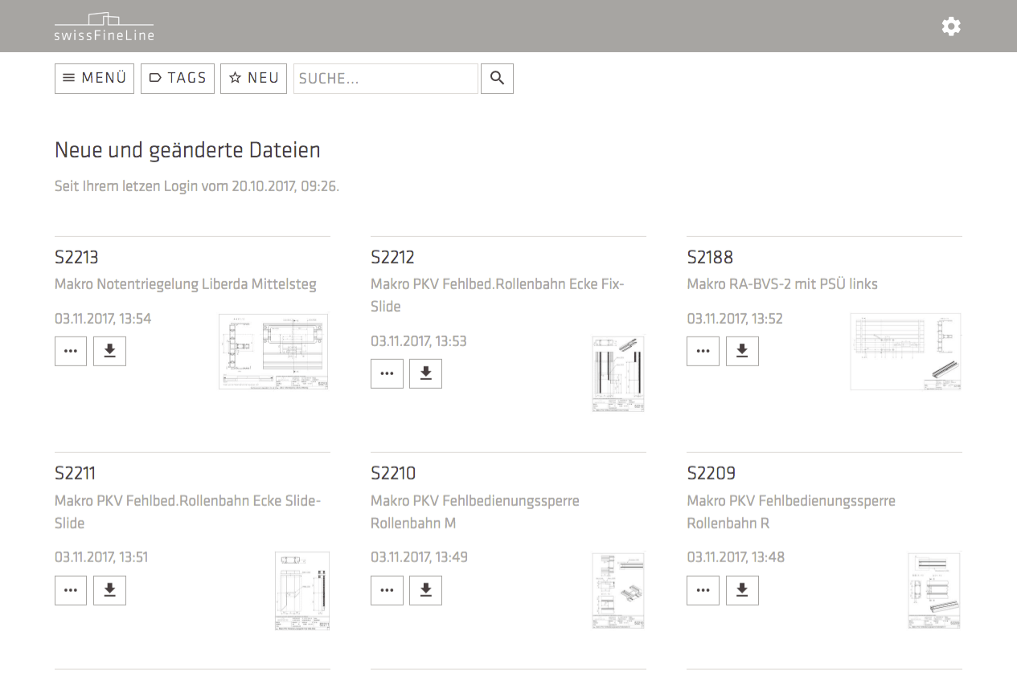Screen dimensions: 1017x677
Task: Click the magnifier search button
Action: tap(497, 79)
